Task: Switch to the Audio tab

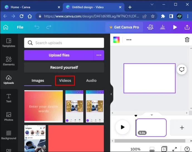Action: click(x=91, y=80)
